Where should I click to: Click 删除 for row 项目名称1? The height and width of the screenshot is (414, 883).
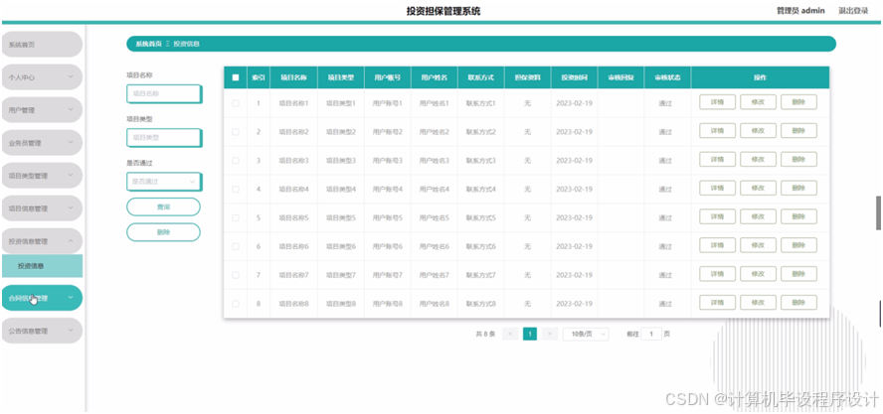click(x=798, y=102)
